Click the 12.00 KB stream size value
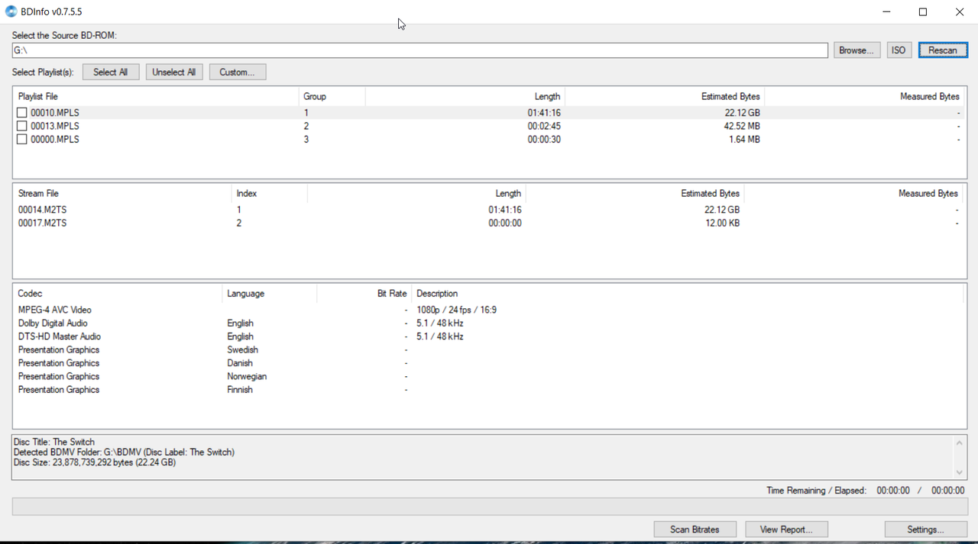The image size is (978, 544). pos(722,224)
